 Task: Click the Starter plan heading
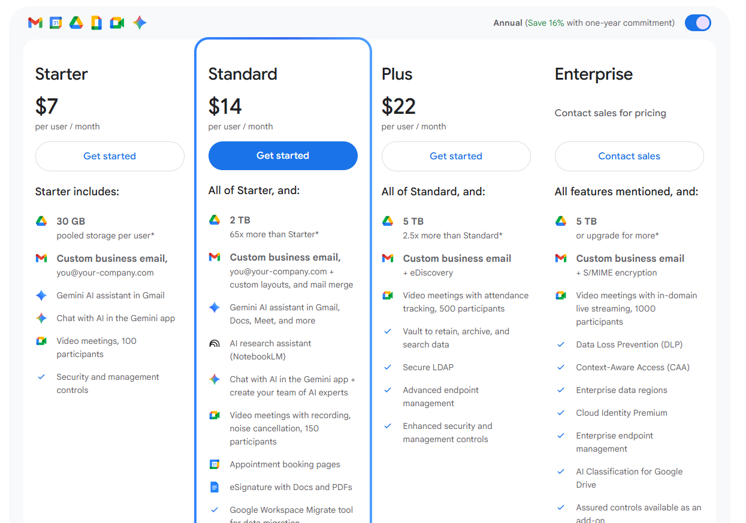click(x=62, y=74)
